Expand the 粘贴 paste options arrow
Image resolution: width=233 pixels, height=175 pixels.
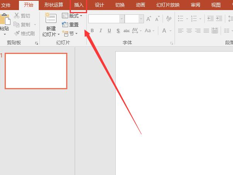pyautogui.click(x=5, y=35)
